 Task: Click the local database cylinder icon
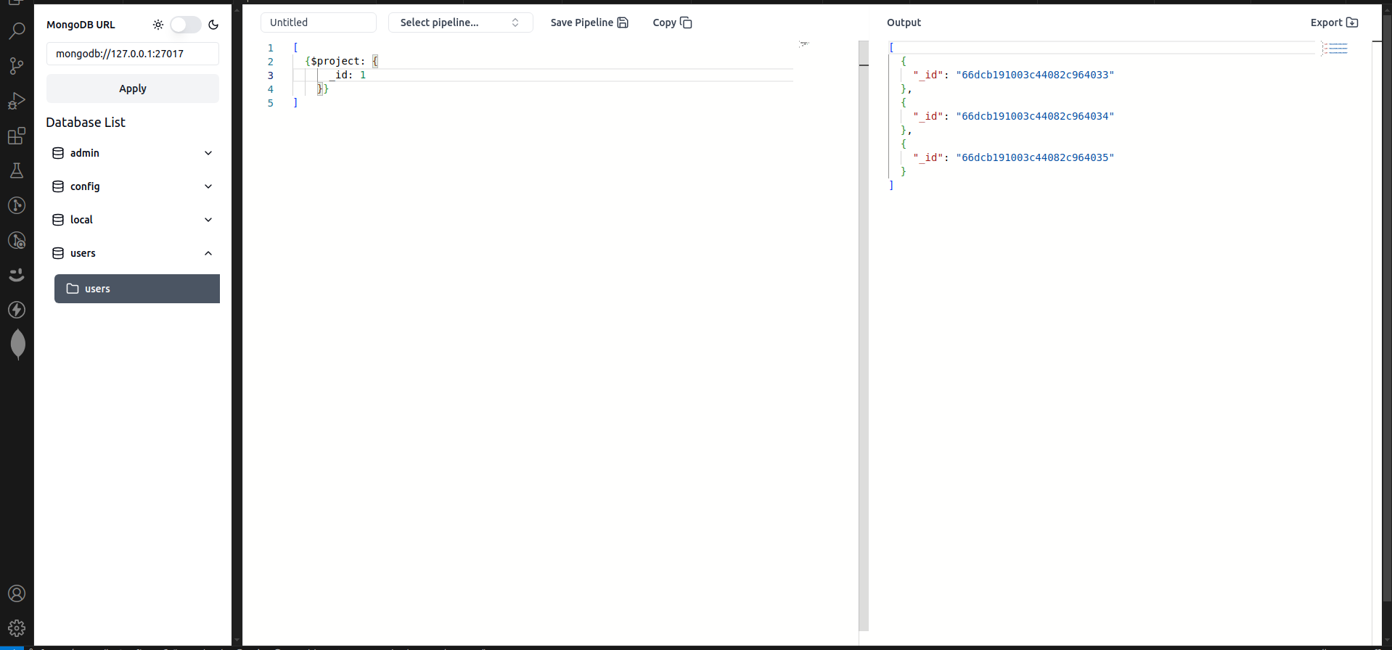tap(58, 220)
